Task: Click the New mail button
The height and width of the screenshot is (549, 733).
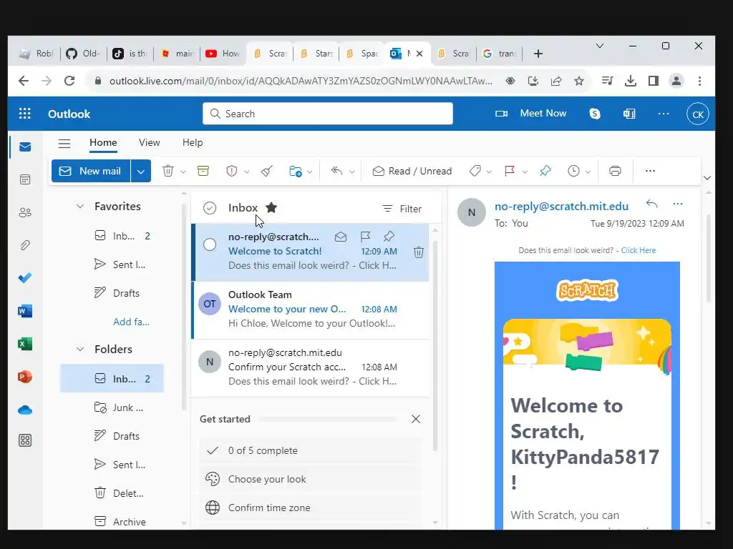Action: pyautogui.click(x=91, y=172)
